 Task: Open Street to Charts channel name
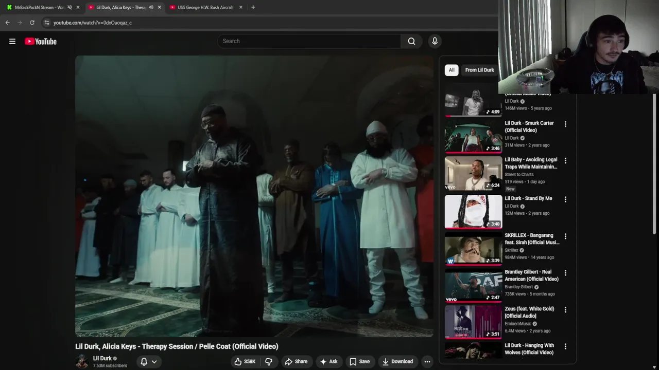point(519,175)
